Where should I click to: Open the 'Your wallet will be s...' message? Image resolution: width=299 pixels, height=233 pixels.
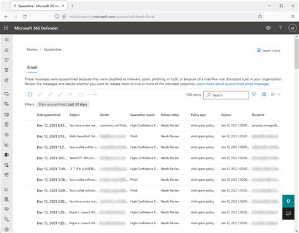pyautogui.click(x=153, y=147)
